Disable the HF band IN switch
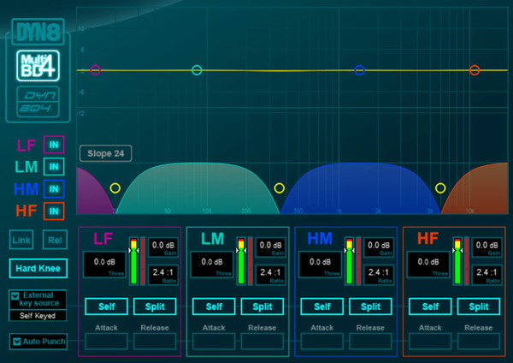The height and width of the screenshot is (363, 513). [x=54, y=210]
